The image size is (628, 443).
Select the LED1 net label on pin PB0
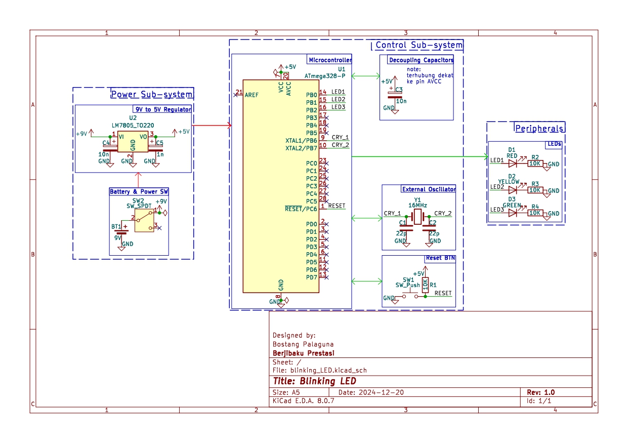point(339,92)
